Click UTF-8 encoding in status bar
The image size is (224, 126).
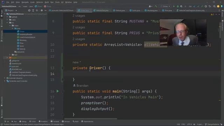[189, 125]
